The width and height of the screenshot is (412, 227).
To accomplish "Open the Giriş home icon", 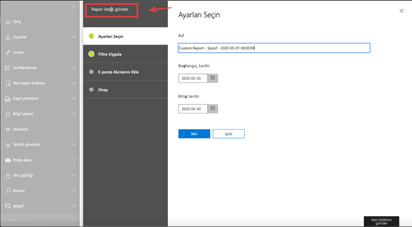I will pyautogui.click(x=8, y=22).
